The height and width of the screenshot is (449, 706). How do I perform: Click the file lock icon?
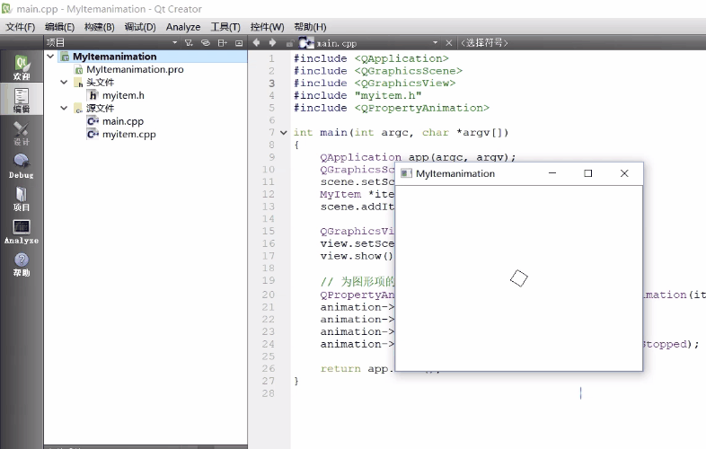pyautogui.click(x=290, y=43)
